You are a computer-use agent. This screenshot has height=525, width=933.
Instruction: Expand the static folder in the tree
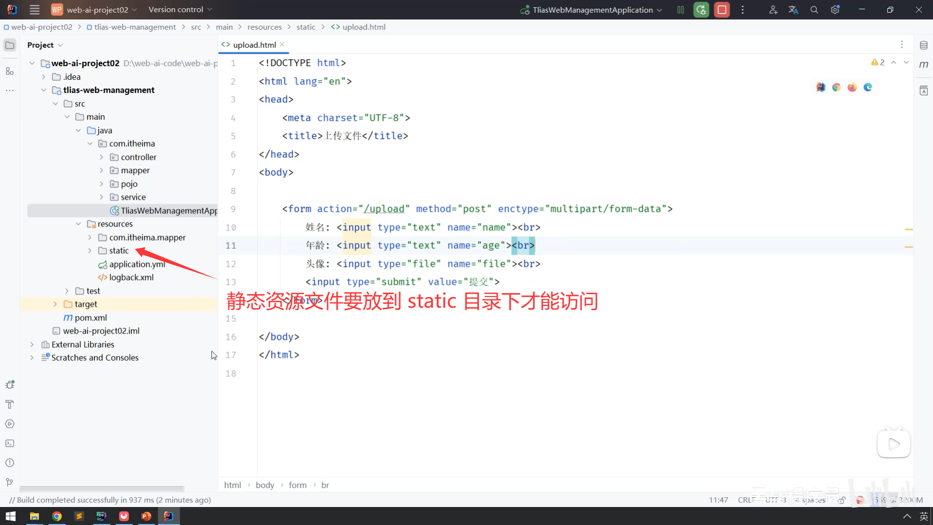[90, 251]
